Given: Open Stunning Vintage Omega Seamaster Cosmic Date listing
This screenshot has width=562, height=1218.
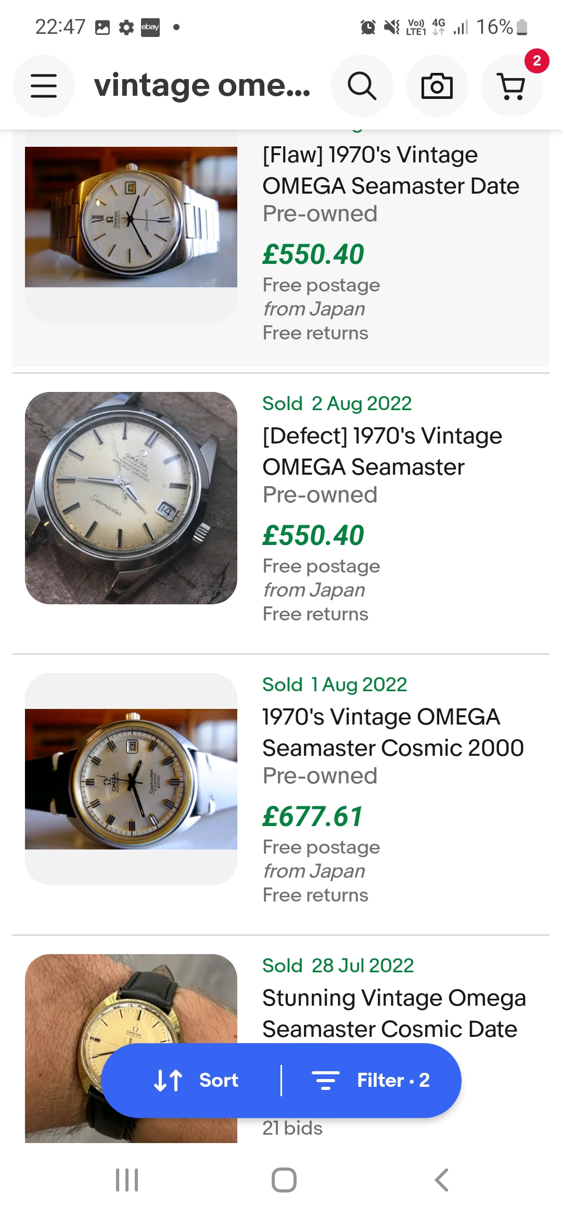Looking at the screenshot, I should [393, 1013].
